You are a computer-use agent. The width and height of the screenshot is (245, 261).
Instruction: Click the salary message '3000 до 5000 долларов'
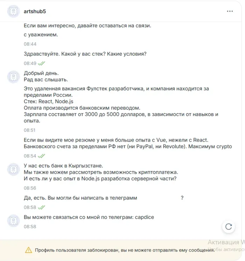coord(121,117)
